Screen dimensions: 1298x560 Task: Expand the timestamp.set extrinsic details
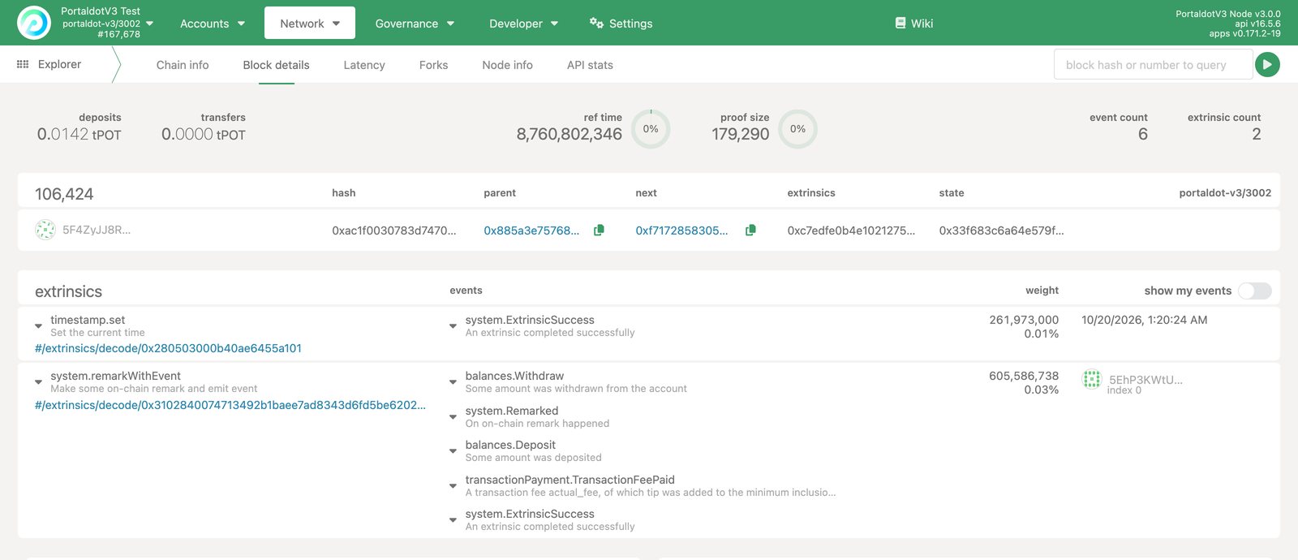38,325
